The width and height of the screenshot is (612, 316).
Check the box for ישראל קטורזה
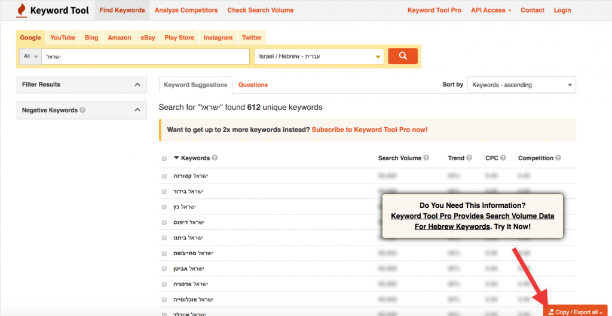(164, 176)
